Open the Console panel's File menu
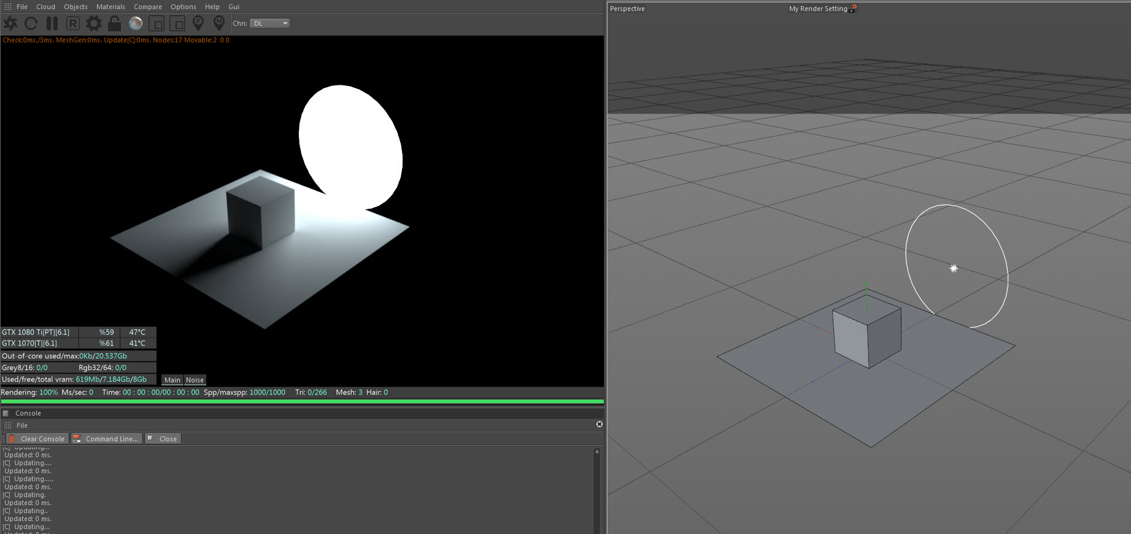The height and width of the screenshot is (534, 1131). pyautogui.click(x=22, y=425)
